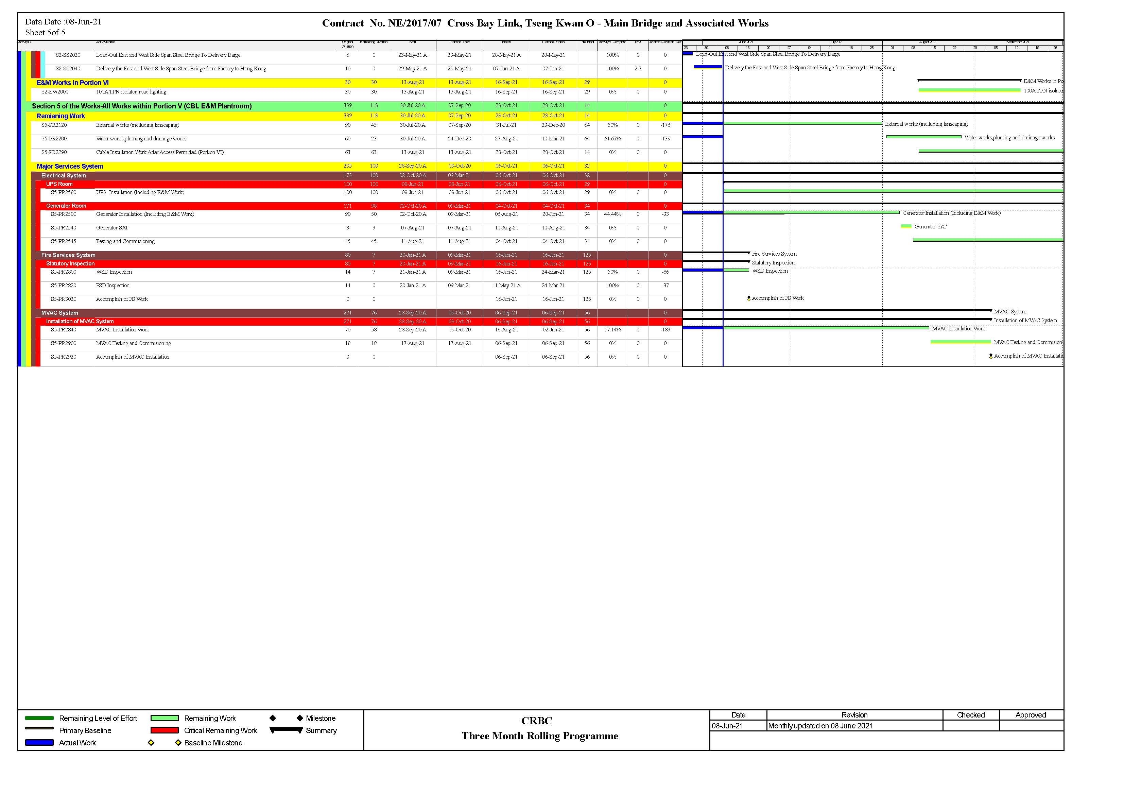Click the Fire Services System row in the table
This screenshot has height=795, width=1124.
pyautogui.click(x=359, y=256)
